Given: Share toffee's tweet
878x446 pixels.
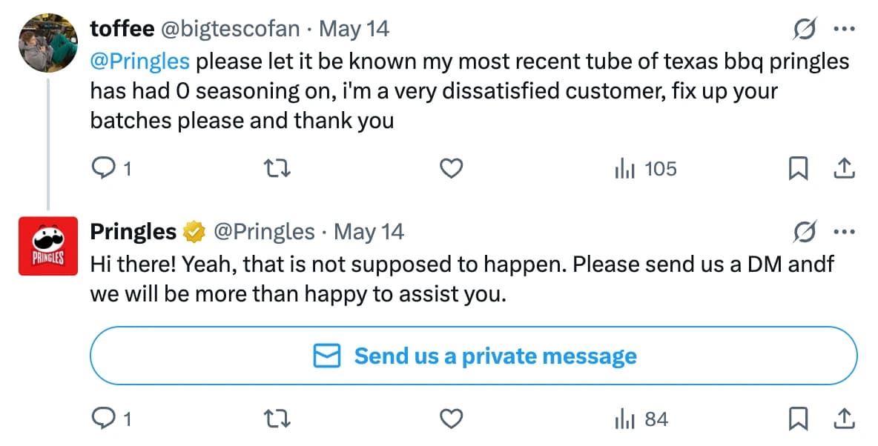Looking at the screenshot, I should [x=844, y=170].
